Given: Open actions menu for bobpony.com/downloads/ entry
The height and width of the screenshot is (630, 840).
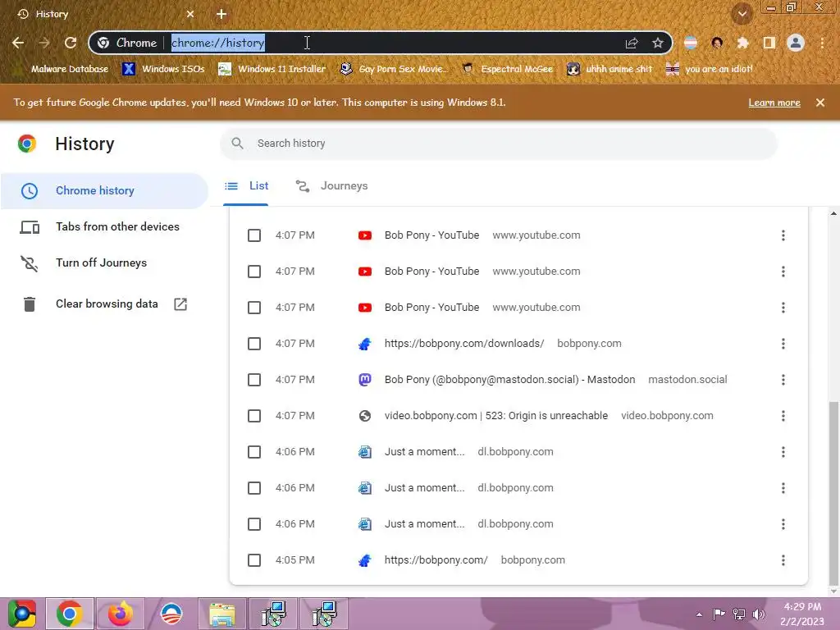Looking at the screenshot, I should pos(783,344).
